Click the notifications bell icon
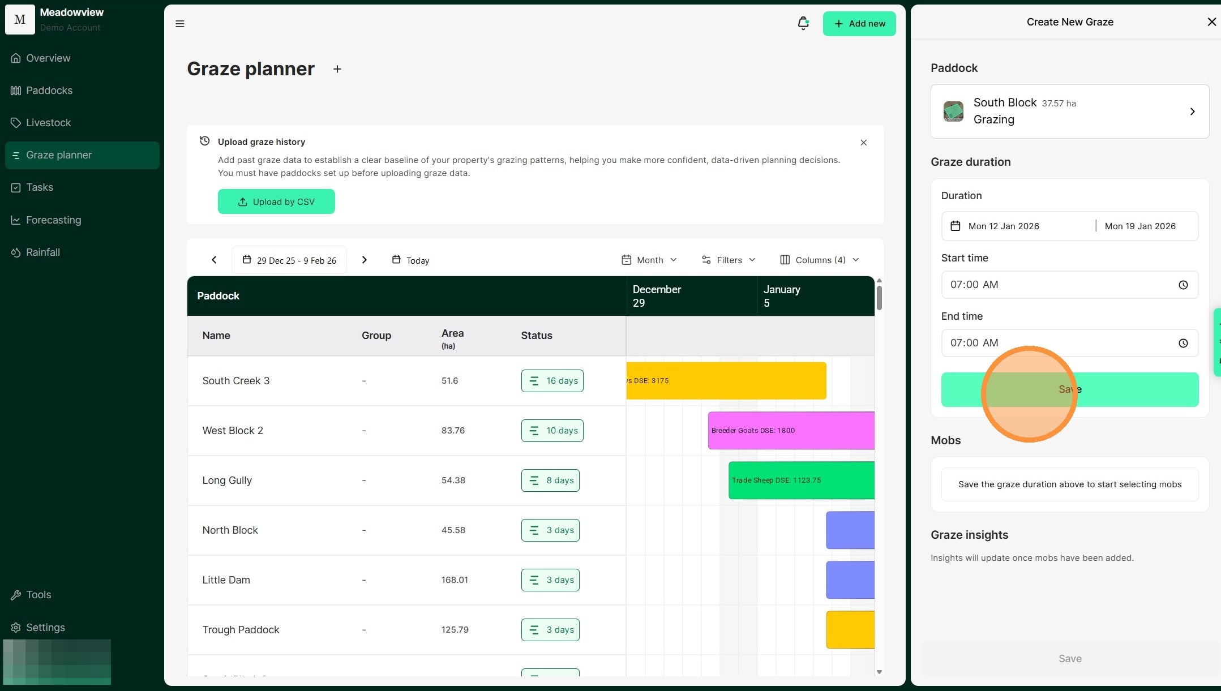 (x=803, y=23)
